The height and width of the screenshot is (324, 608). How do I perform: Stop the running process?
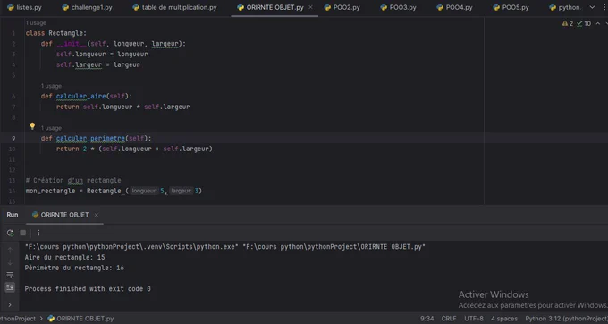(23, 233)
